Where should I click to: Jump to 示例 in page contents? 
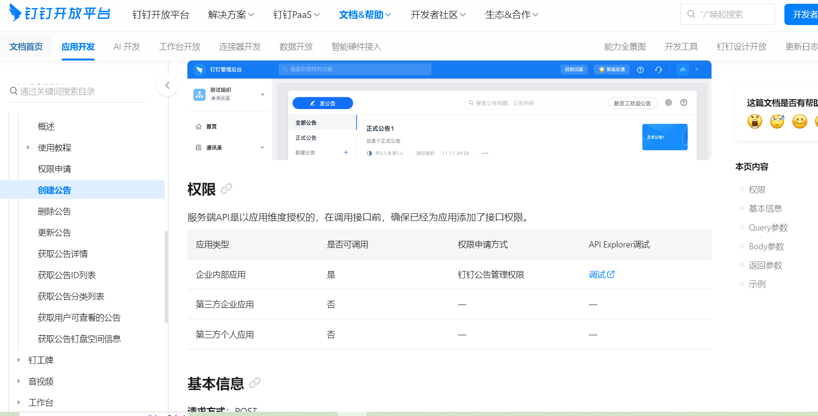pyautogui.click(x=757, y=284)
